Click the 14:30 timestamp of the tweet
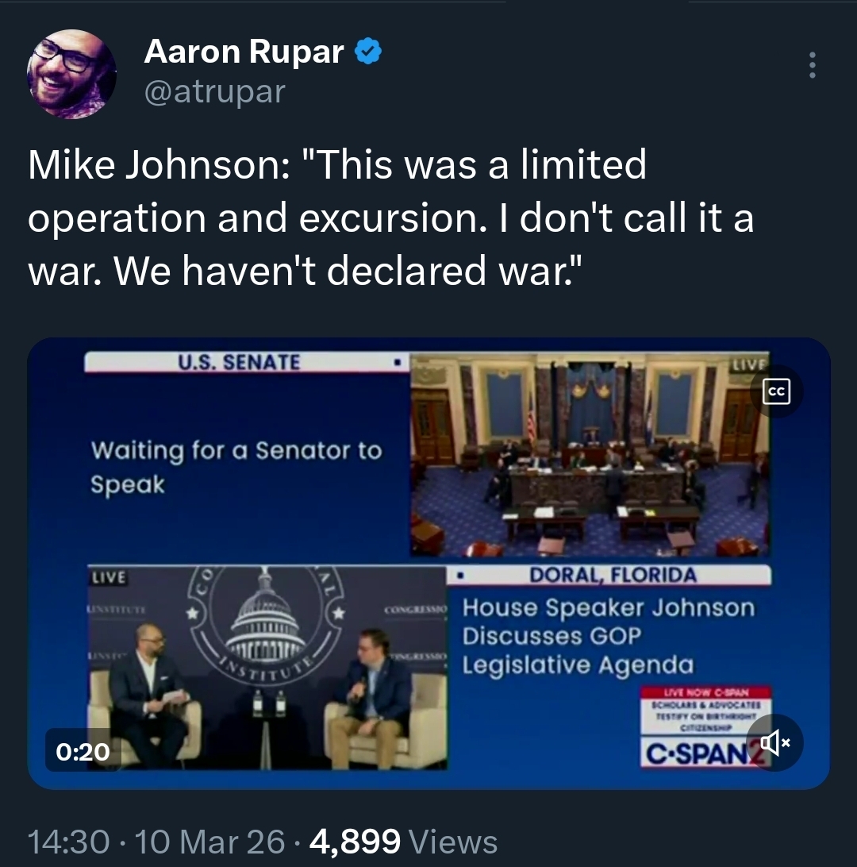Screen dimensions: 857x867 [68, 842]
